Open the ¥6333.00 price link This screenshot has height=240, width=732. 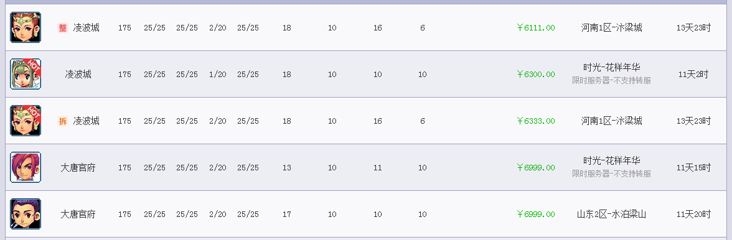[536, 121]
